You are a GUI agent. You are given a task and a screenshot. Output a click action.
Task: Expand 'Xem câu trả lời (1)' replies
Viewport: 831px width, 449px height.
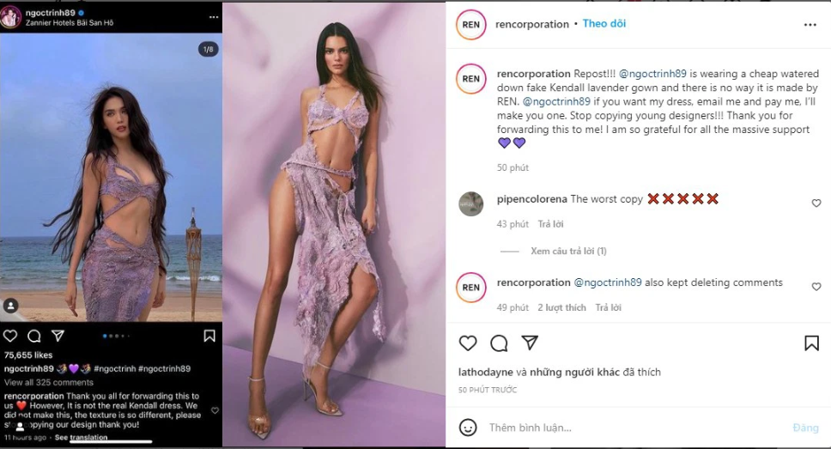(x=568, y=251)
